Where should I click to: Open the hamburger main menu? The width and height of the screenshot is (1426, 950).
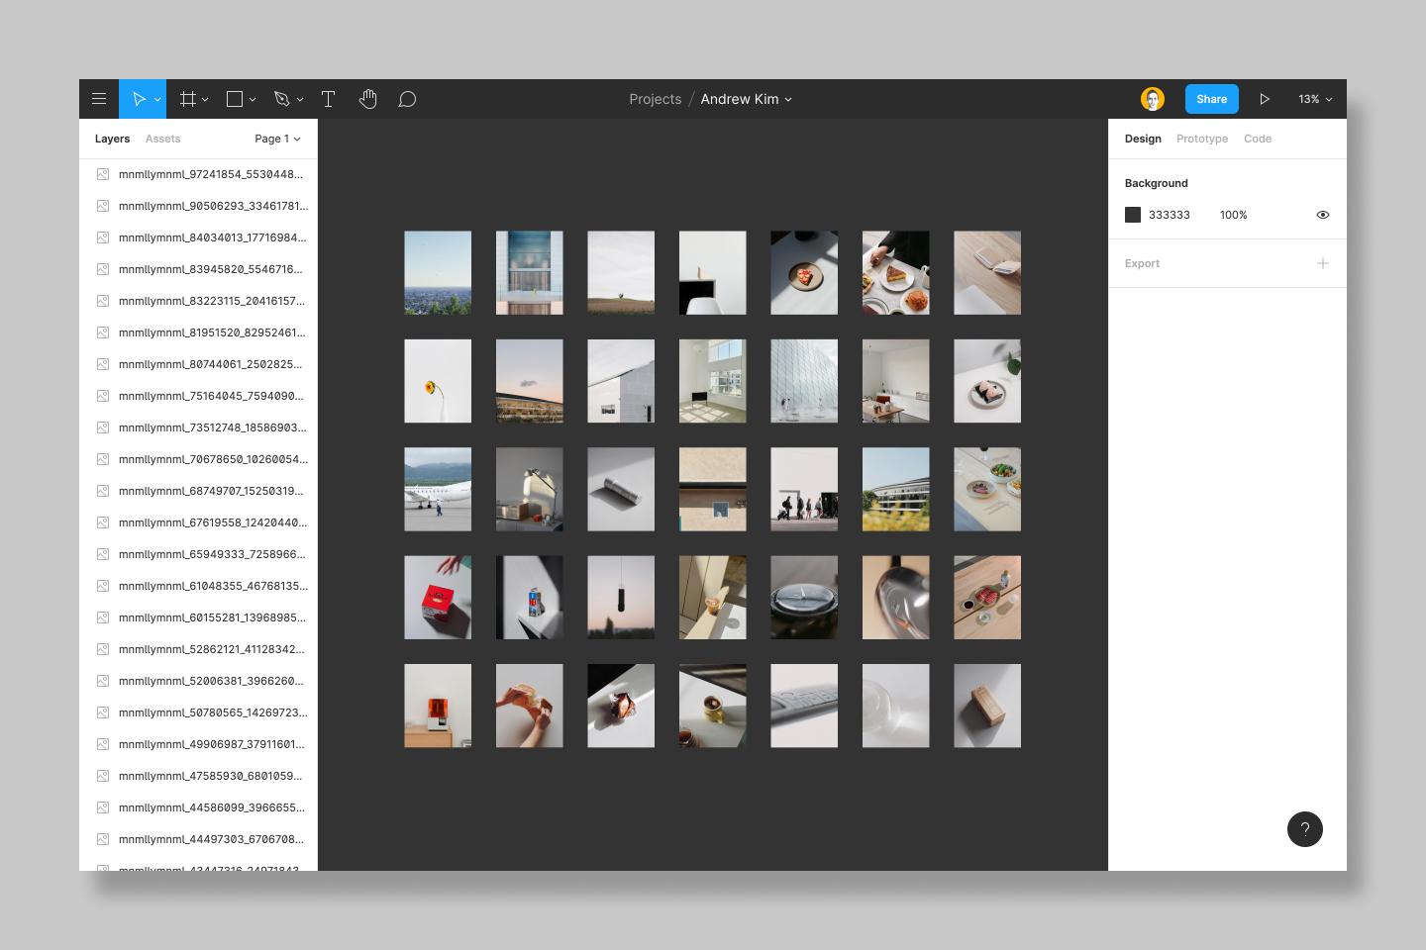click(99, 99)
